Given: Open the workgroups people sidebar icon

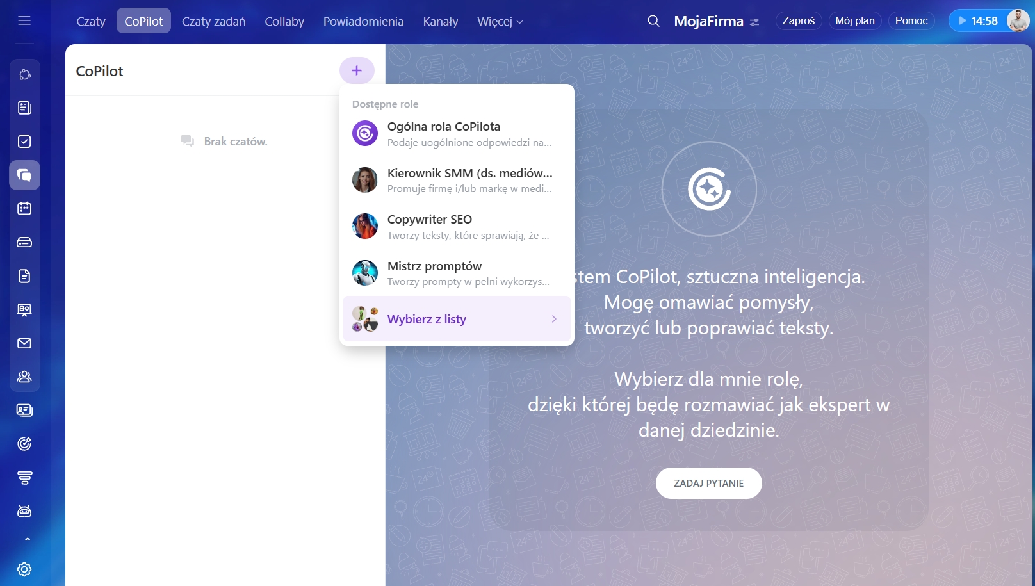Looking at the screenshot, I should click(x=24, y=377).
